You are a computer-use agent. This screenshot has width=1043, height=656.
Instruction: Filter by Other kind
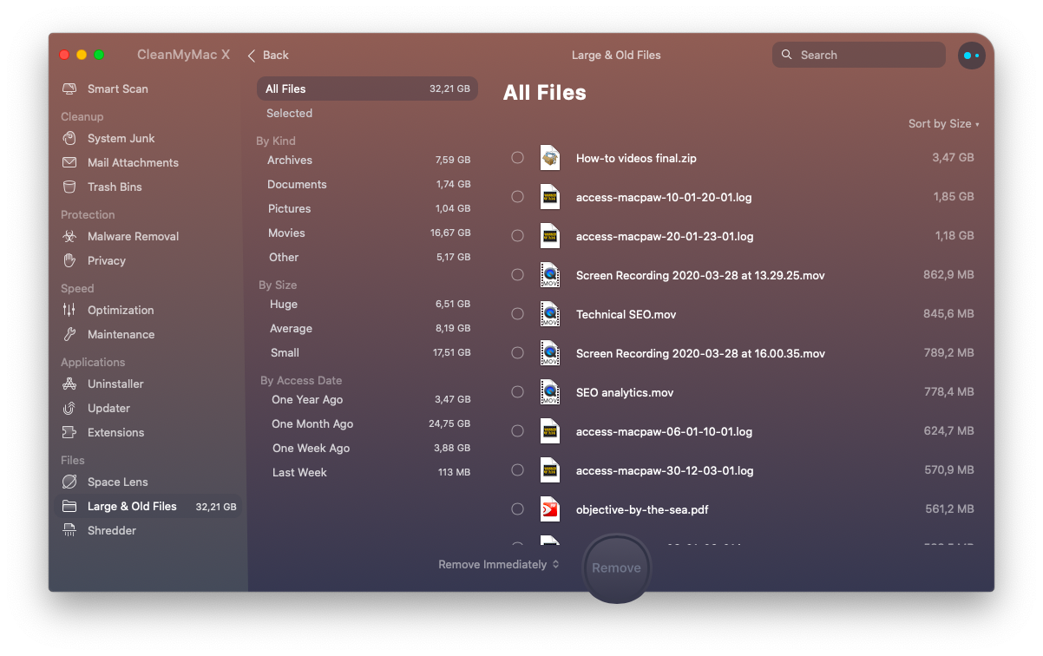tap(367, 257)
